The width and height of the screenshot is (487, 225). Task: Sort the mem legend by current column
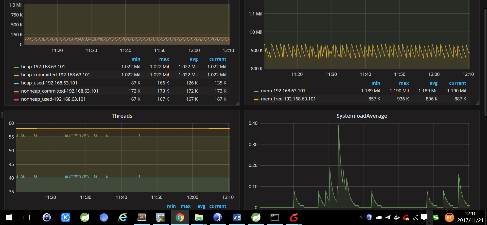pyautogui.click(x=458, y=83)
